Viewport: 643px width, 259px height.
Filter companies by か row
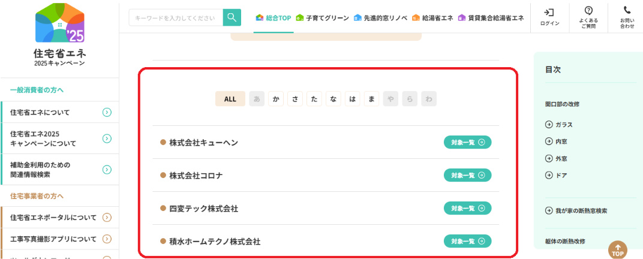click(x=276, y=99)
